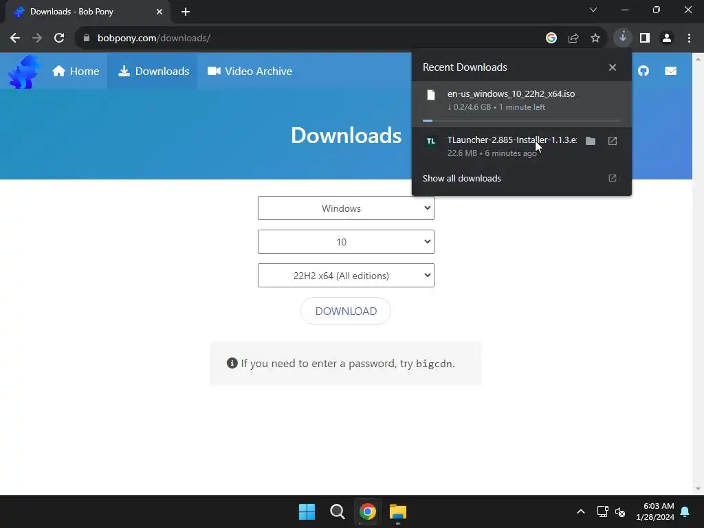
Task: Click the Windows Start button
Action: click(x=307, y=511)
